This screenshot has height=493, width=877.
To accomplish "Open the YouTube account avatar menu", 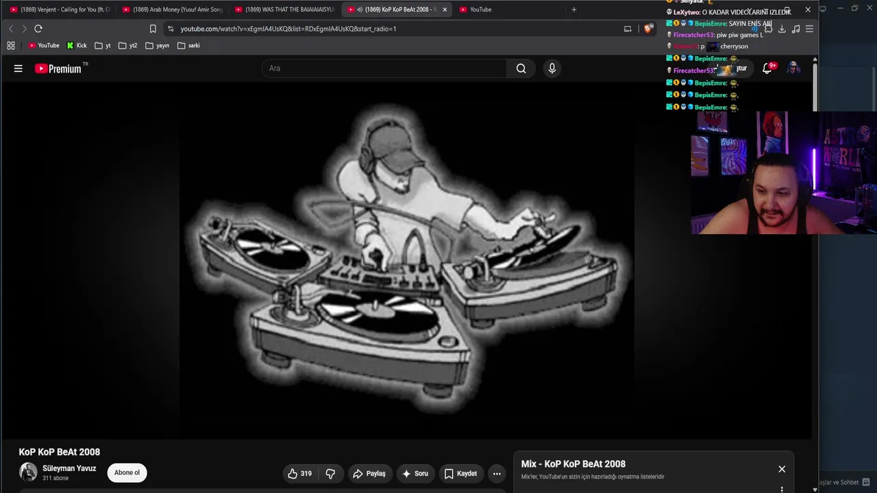I will tap(793, 68).
